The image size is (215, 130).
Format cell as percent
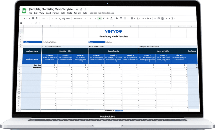point(56,18)
